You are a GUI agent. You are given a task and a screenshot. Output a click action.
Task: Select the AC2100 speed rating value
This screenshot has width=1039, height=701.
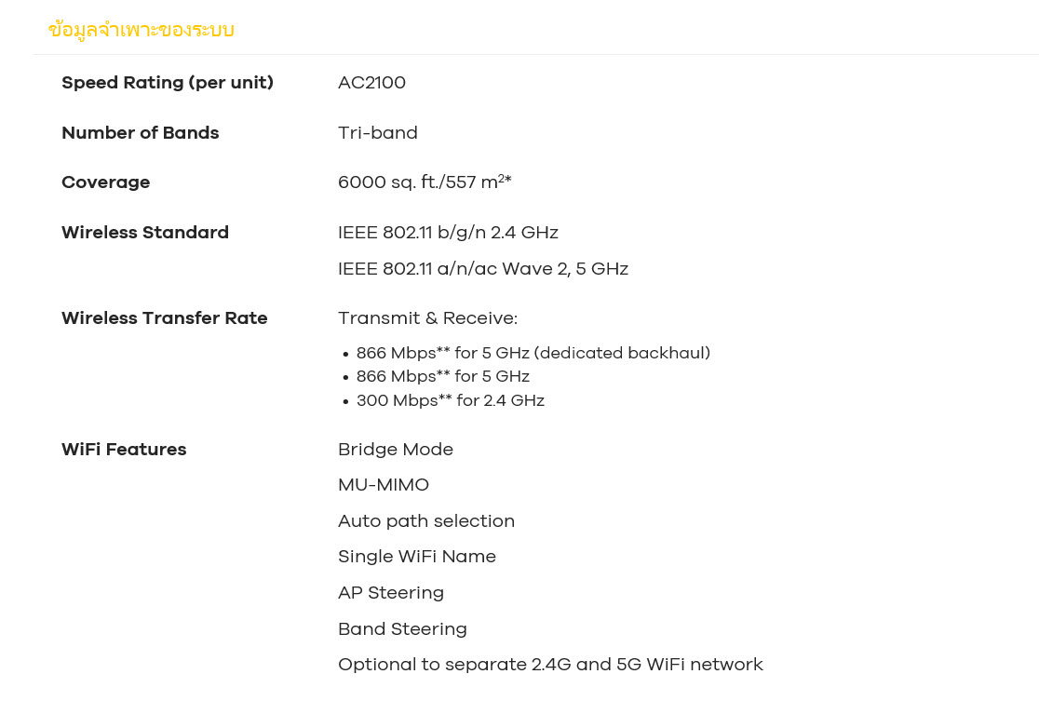point(371,83)
